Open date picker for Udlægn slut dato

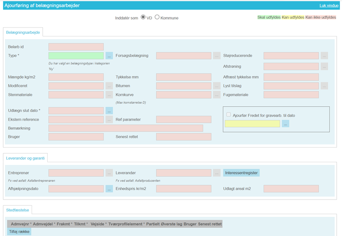click(109, 111)
